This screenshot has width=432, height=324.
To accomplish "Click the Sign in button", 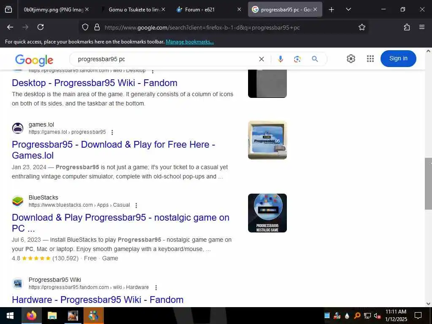I will click(398, 58).
